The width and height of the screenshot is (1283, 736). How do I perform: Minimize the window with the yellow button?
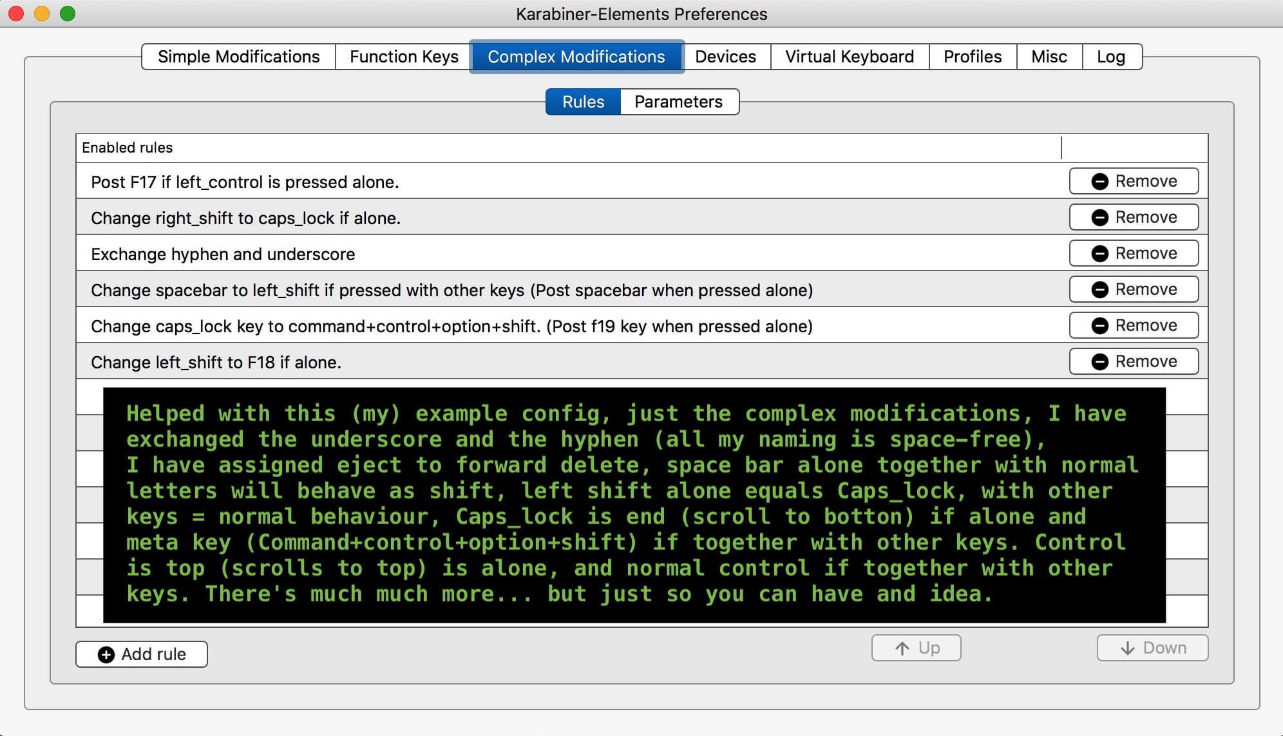tap(42, 14)
